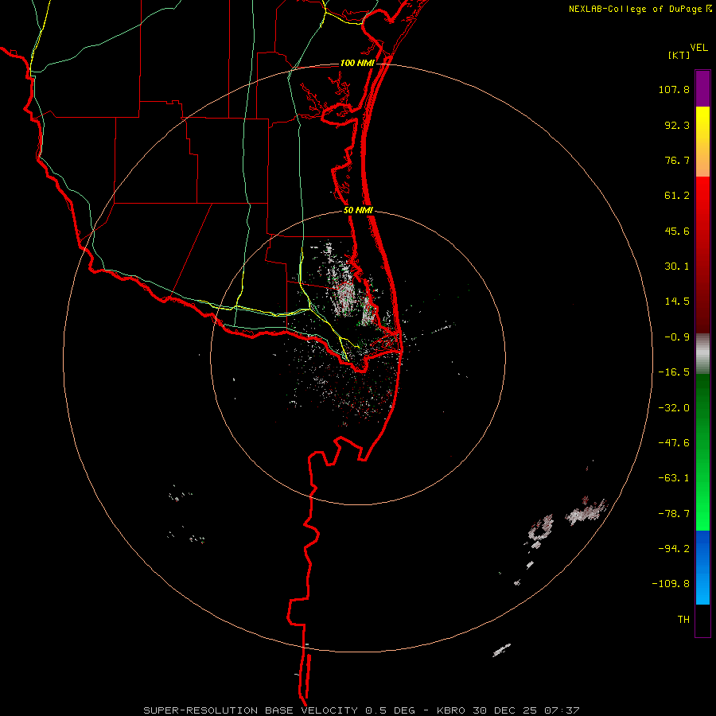Click the 14.5 velocity scale value

tap(677, 302)
